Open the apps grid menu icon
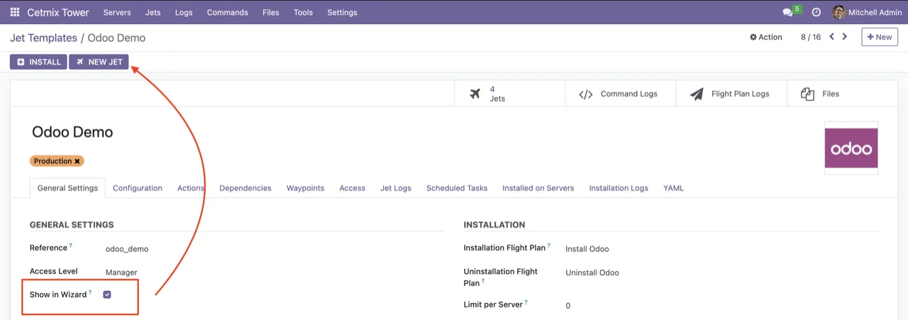The height and width of the screenshot is (320, 908). tap(14, 12)
